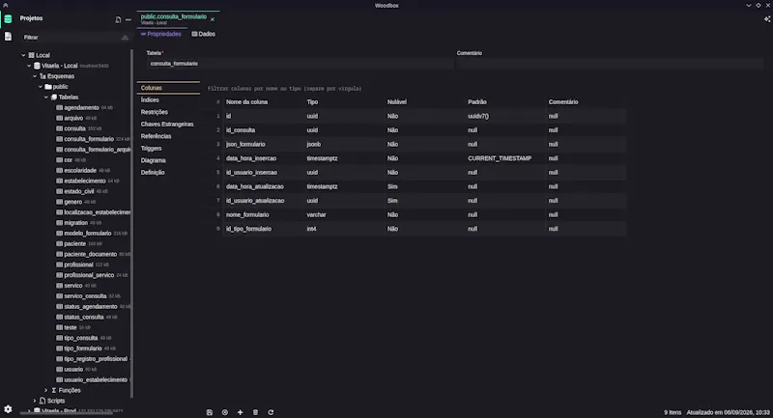Open the database connections sidebar icon
773x418 pixels.
(x=8, y=19)
